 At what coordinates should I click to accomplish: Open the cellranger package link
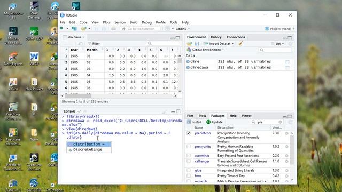(x=202, y=161)
